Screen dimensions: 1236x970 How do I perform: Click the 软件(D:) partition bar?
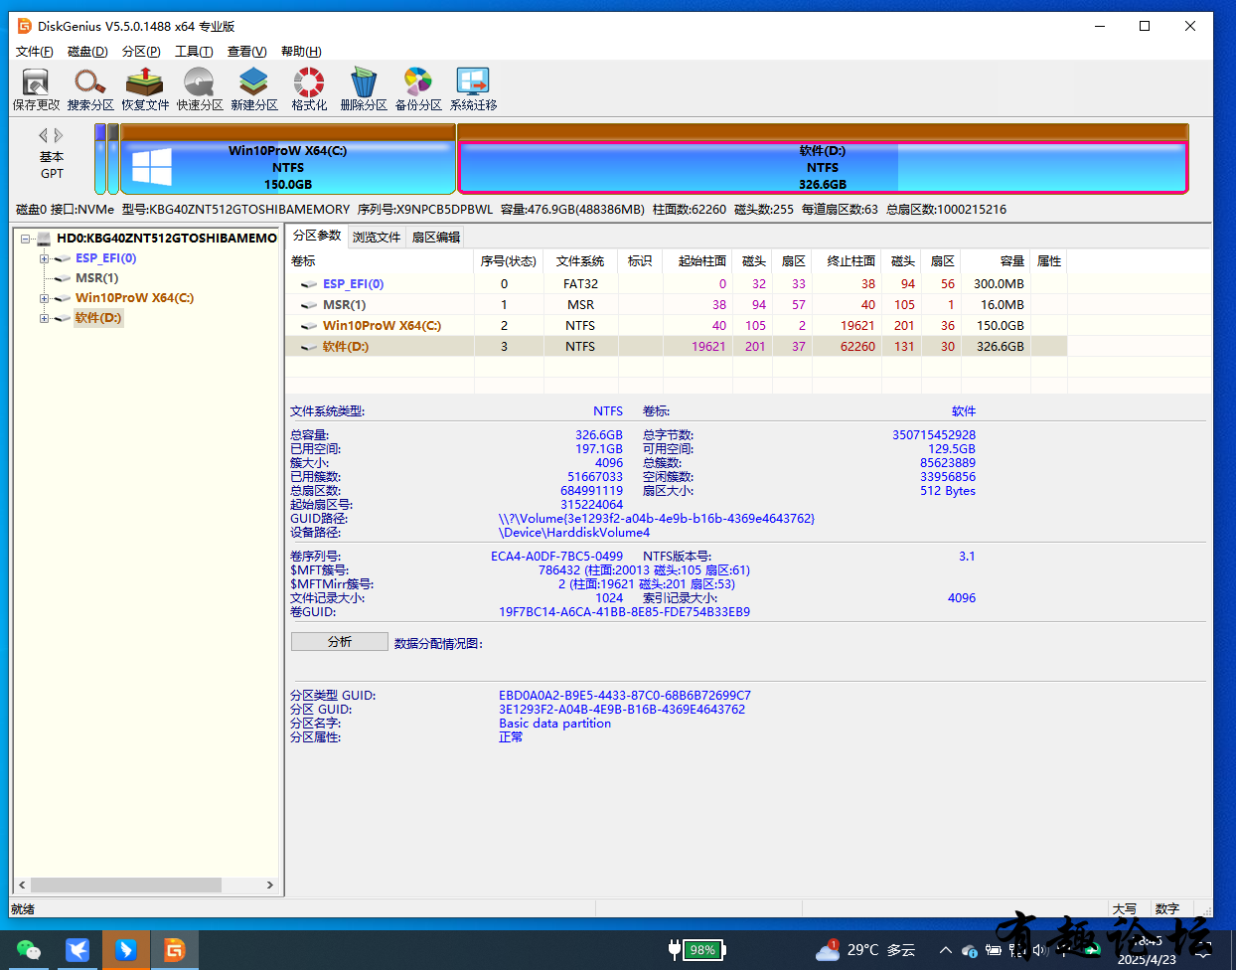click(823, 159)
